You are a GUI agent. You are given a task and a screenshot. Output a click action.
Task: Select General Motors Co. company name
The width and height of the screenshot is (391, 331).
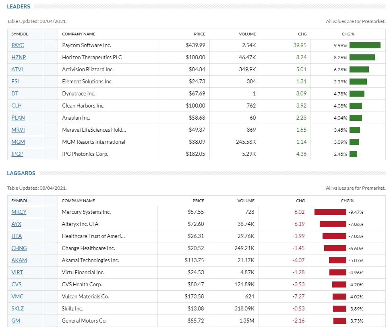84,321
